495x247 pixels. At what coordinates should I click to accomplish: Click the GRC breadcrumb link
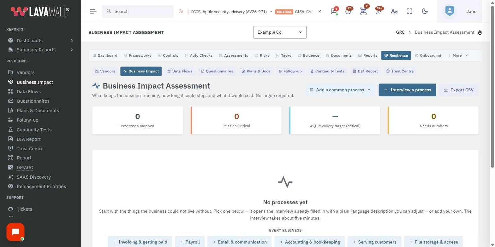[400, 32]
